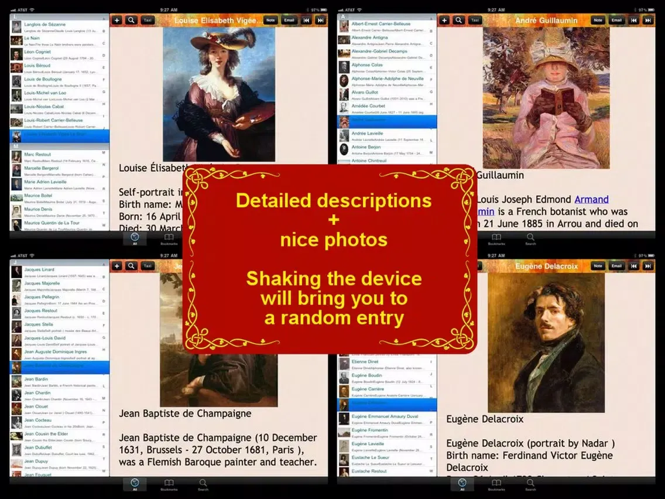Select Jean Cousin the Elder

[x=59, y=437]
